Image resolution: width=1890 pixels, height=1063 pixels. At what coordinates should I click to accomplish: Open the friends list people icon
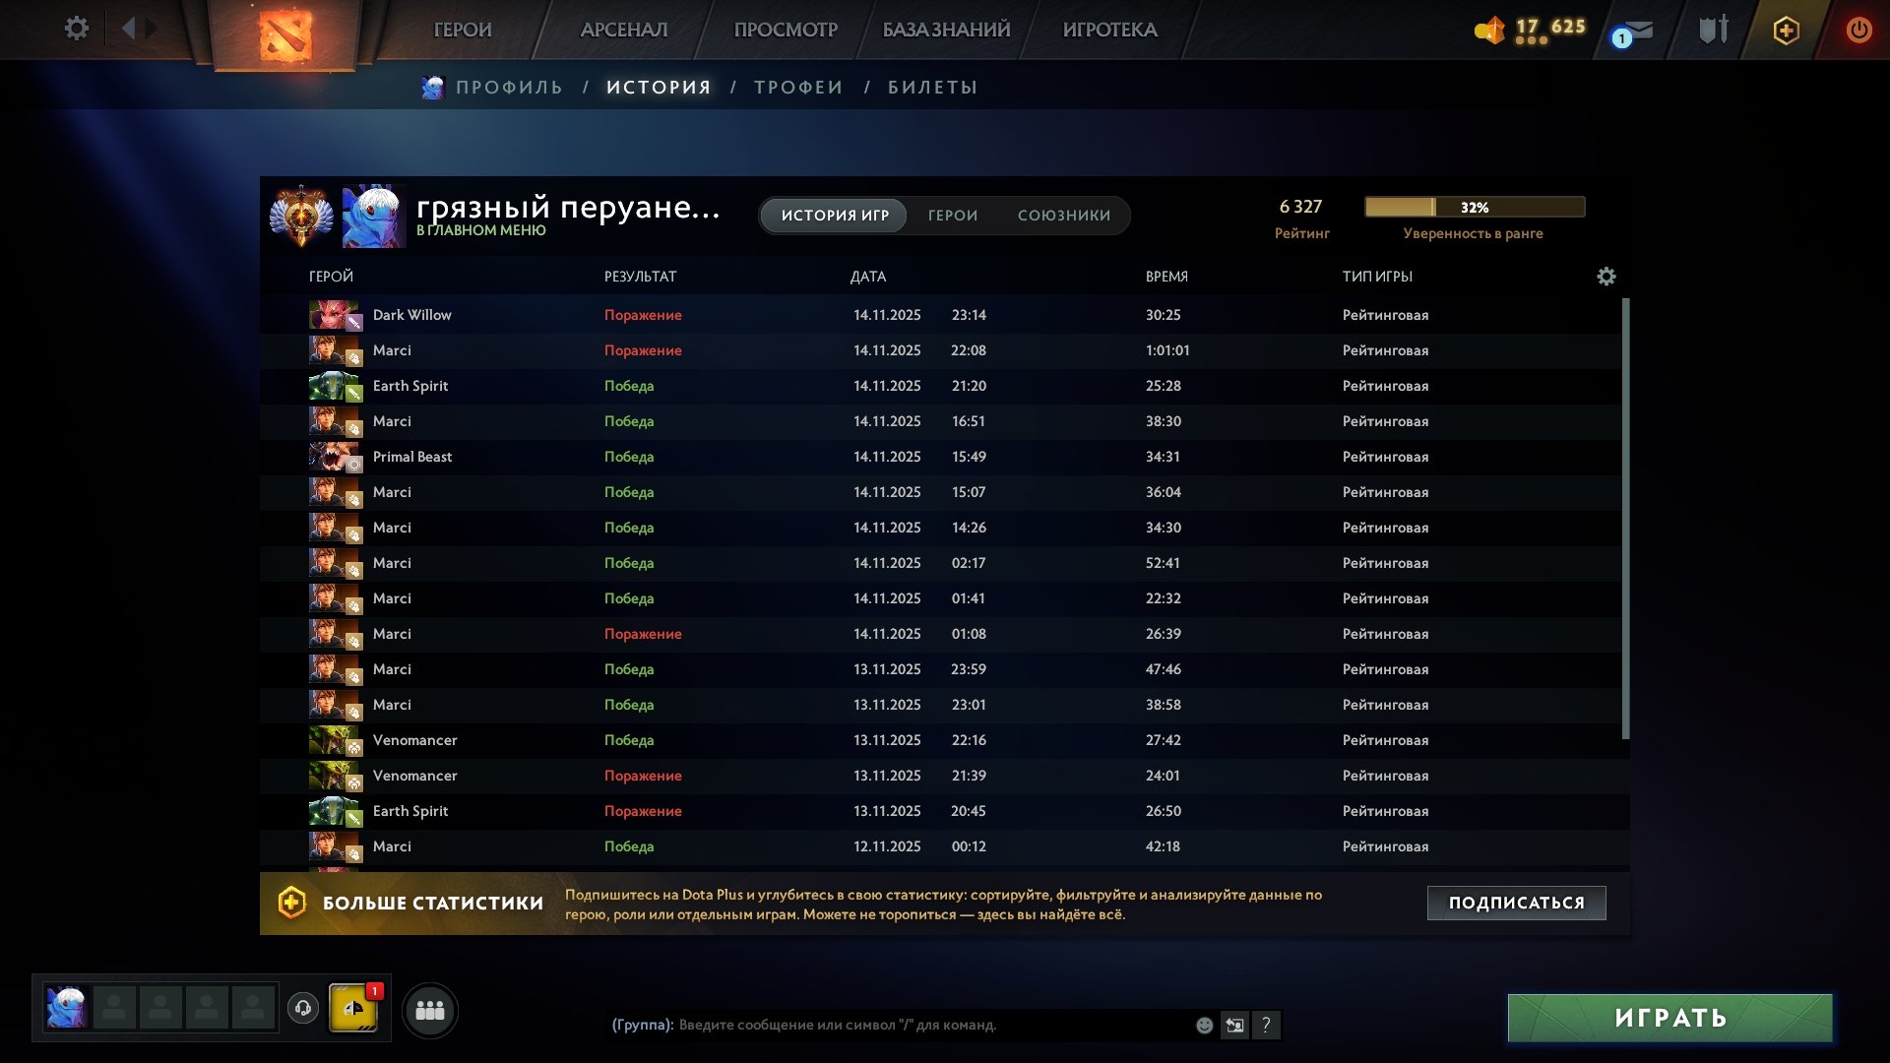429,1009
